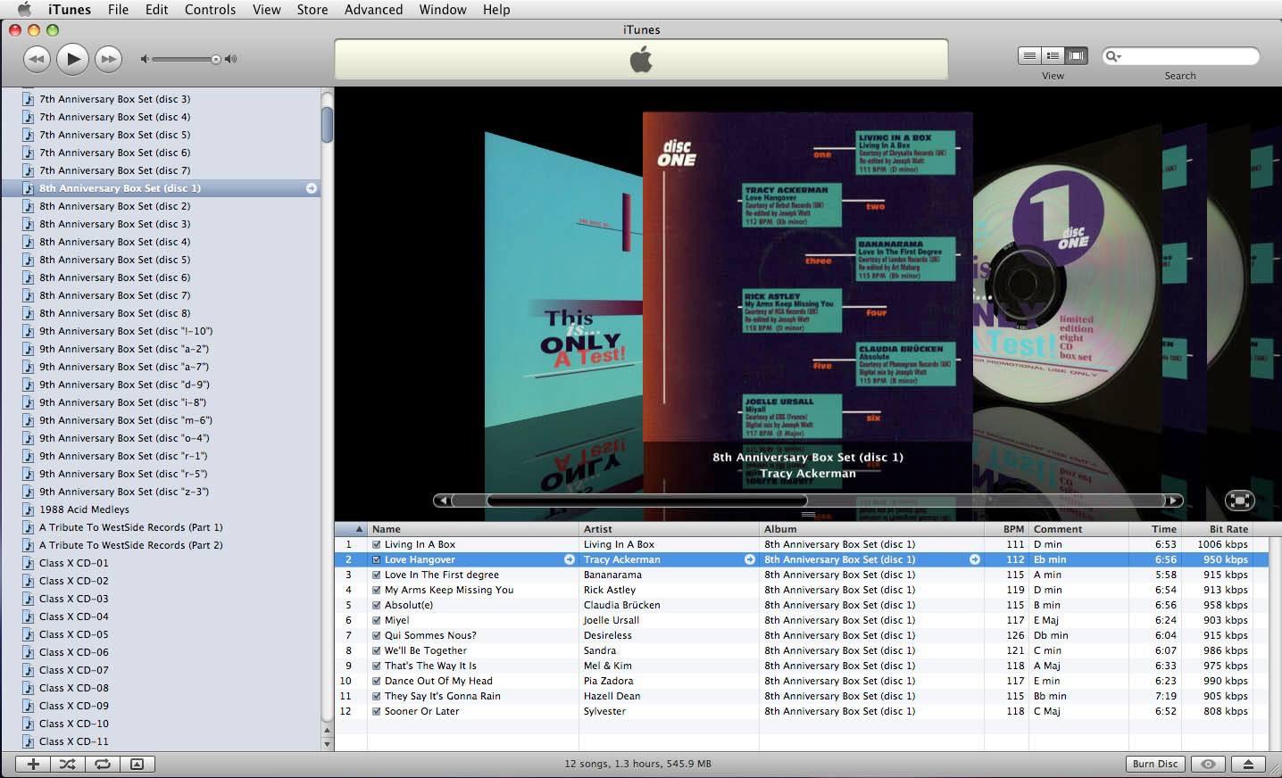Switch to Cover Flow view button
This screenshot has height=778, width=1282.
tap(1077, 55)
